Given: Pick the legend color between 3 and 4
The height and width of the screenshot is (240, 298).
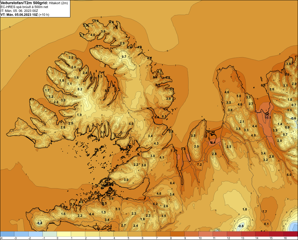Looking at the screenshot, I should point(106,234).
